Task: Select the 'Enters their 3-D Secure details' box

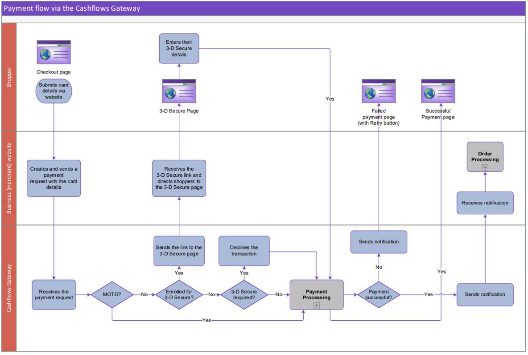Action: (179, 49)
